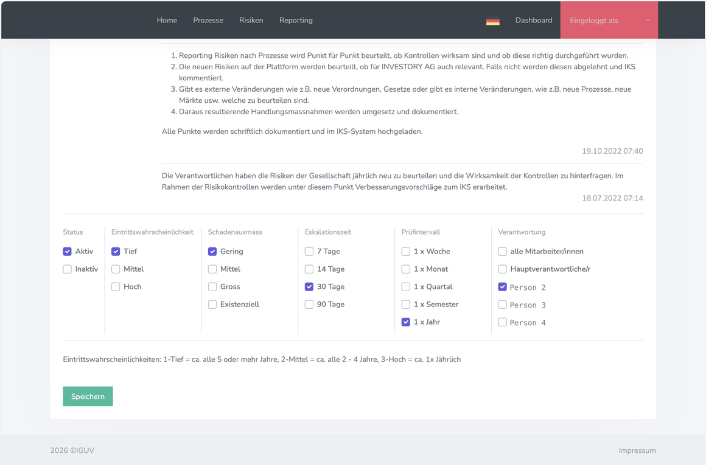Check the Existenziell Schadenausmass checkbox
Screen dimensions: 706x465
tap(212, 305)
